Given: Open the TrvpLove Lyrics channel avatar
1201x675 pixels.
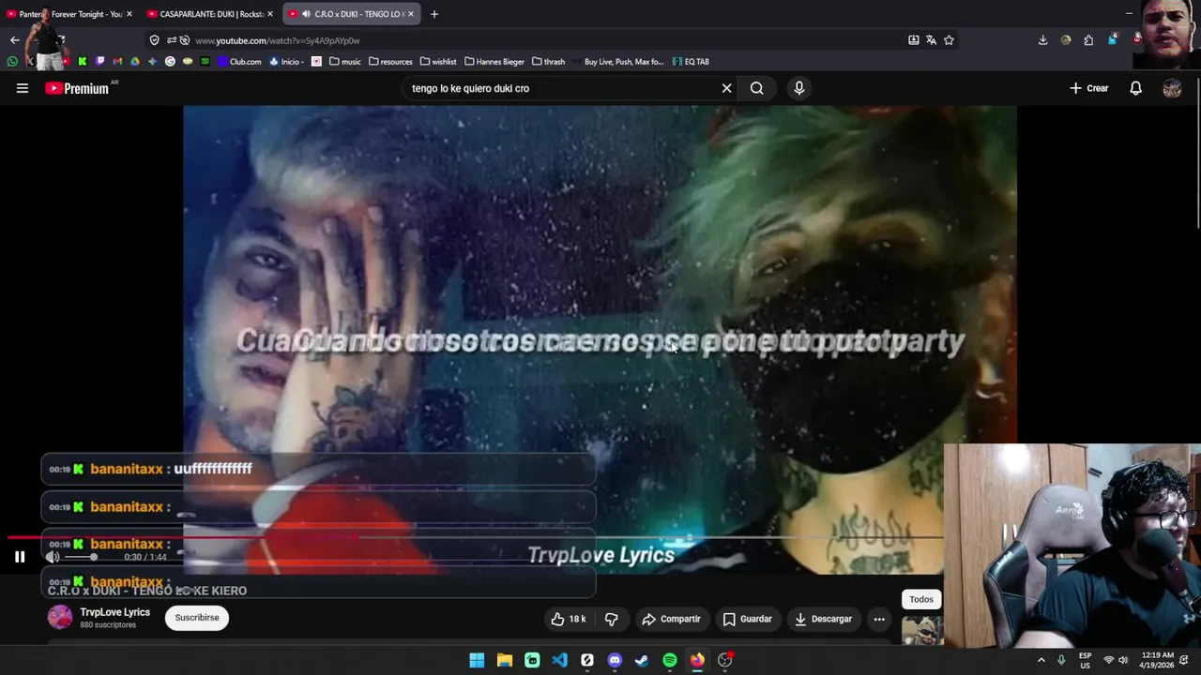Looking at the screenshot, I should (60, 617).
